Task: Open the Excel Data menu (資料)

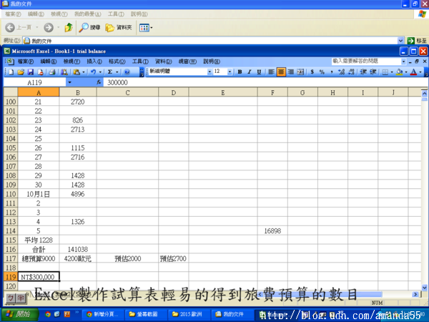Action: (x=163, y=62)
